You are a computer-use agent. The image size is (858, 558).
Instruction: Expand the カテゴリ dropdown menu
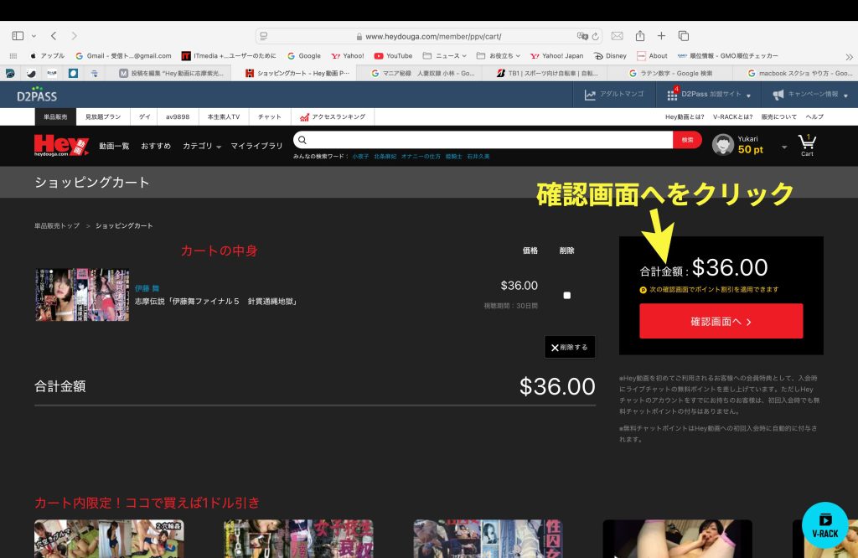coord(202,146)
